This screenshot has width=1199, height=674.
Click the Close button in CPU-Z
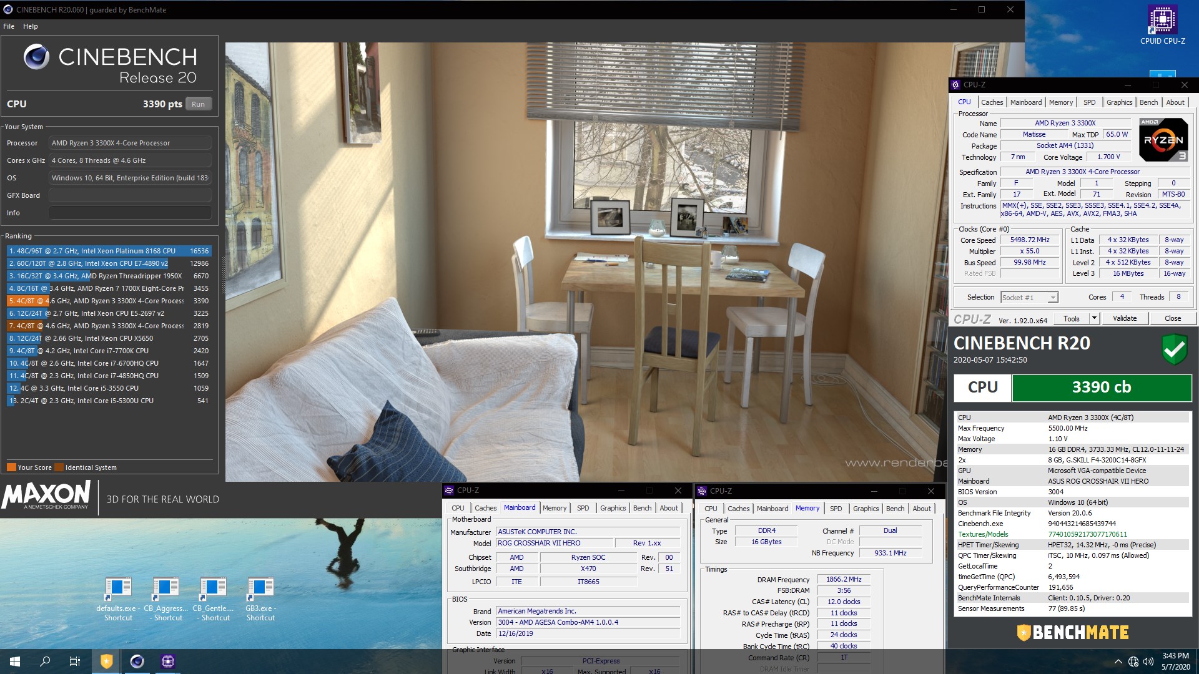pyautogui.click(x=1173, y=318)
